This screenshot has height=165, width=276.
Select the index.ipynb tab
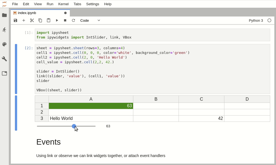pos(26,13)
